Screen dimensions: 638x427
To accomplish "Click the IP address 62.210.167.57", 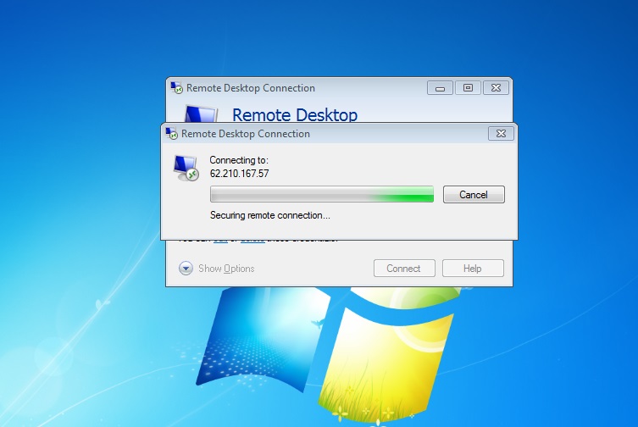I will [239, 174].
